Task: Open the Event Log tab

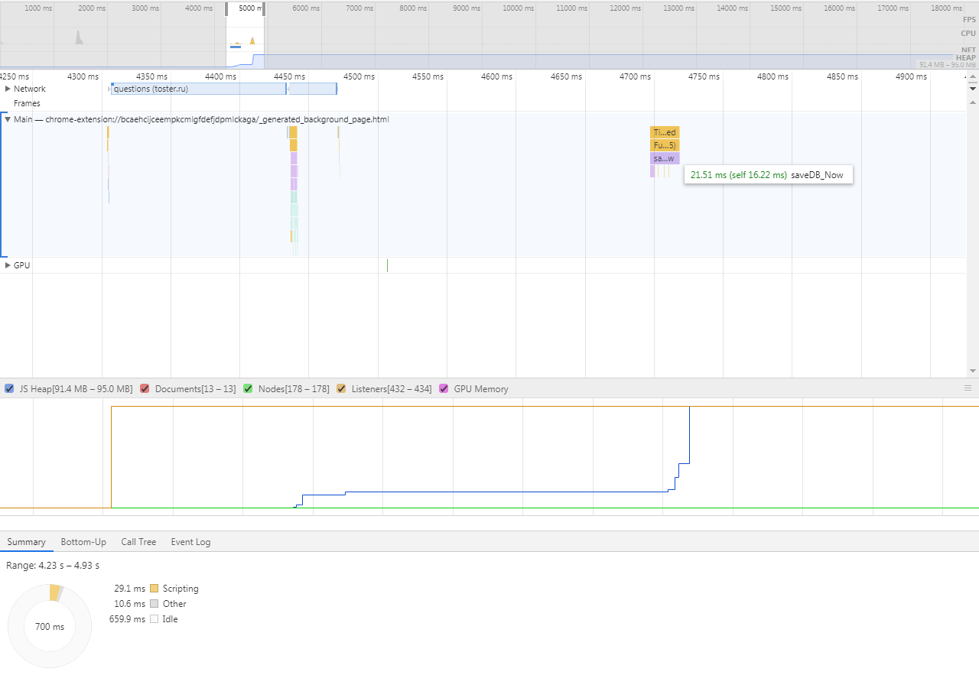Action: tap(190, 542)
